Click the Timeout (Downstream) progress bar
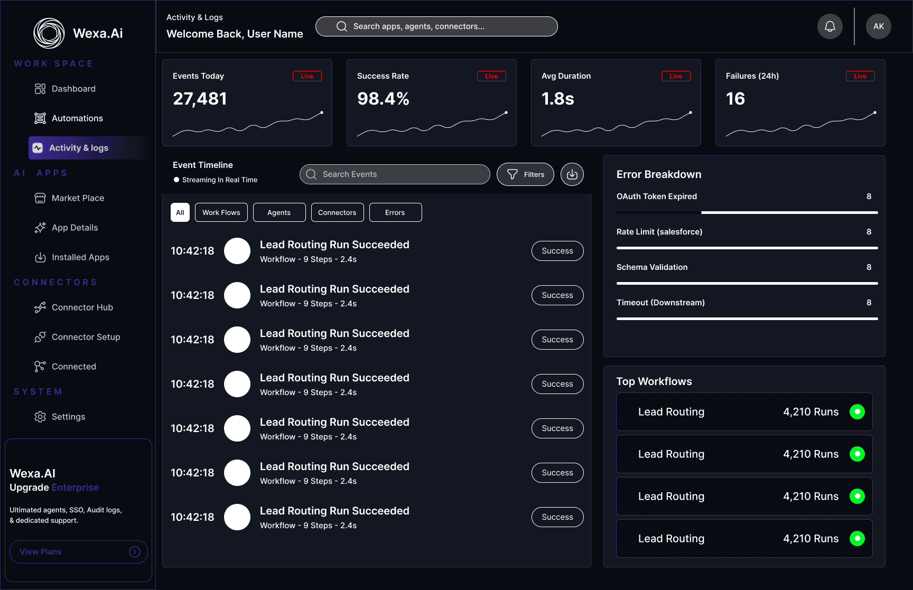The height and width of the screenshot is (590, 913). tap(747, 319)
